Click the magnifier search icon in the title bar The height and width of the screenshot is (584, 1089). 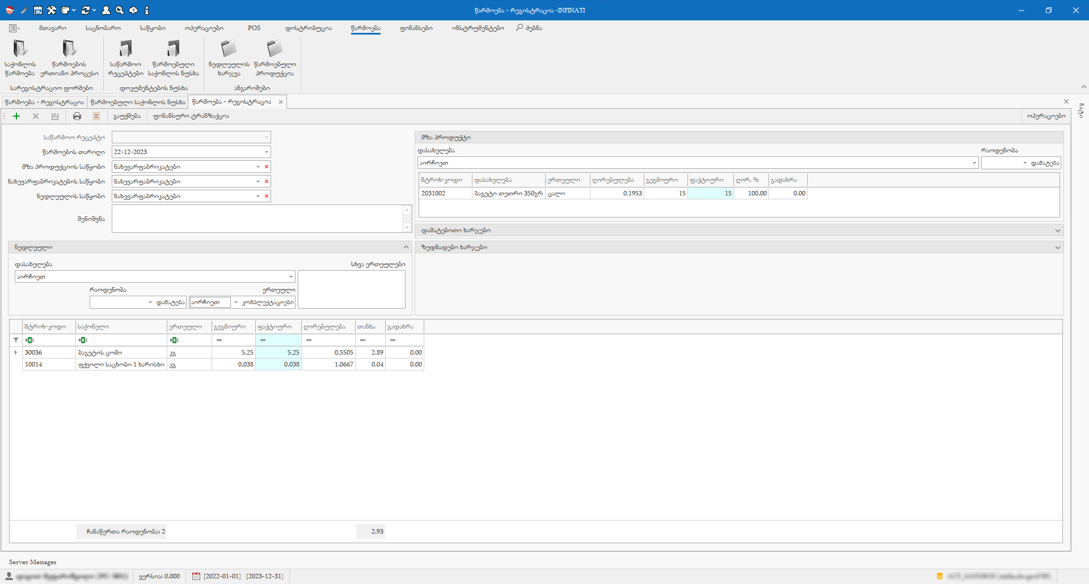point(120,10)
